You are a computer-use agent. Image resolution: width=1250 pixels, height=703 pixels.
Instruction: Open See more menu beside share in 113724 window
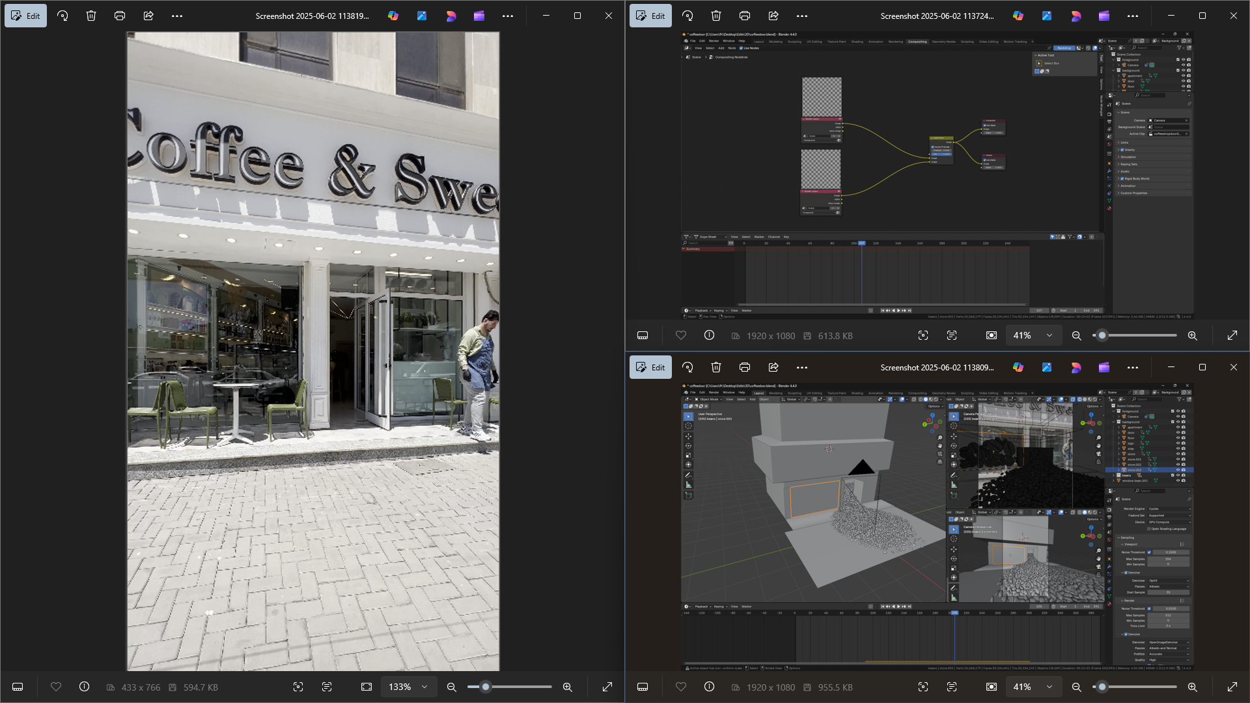click(x=802, y=16)
